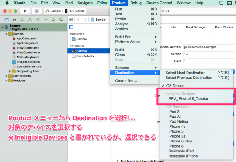Open the Issue navigator warning icon
236x162 pixels.
point(30,20)
